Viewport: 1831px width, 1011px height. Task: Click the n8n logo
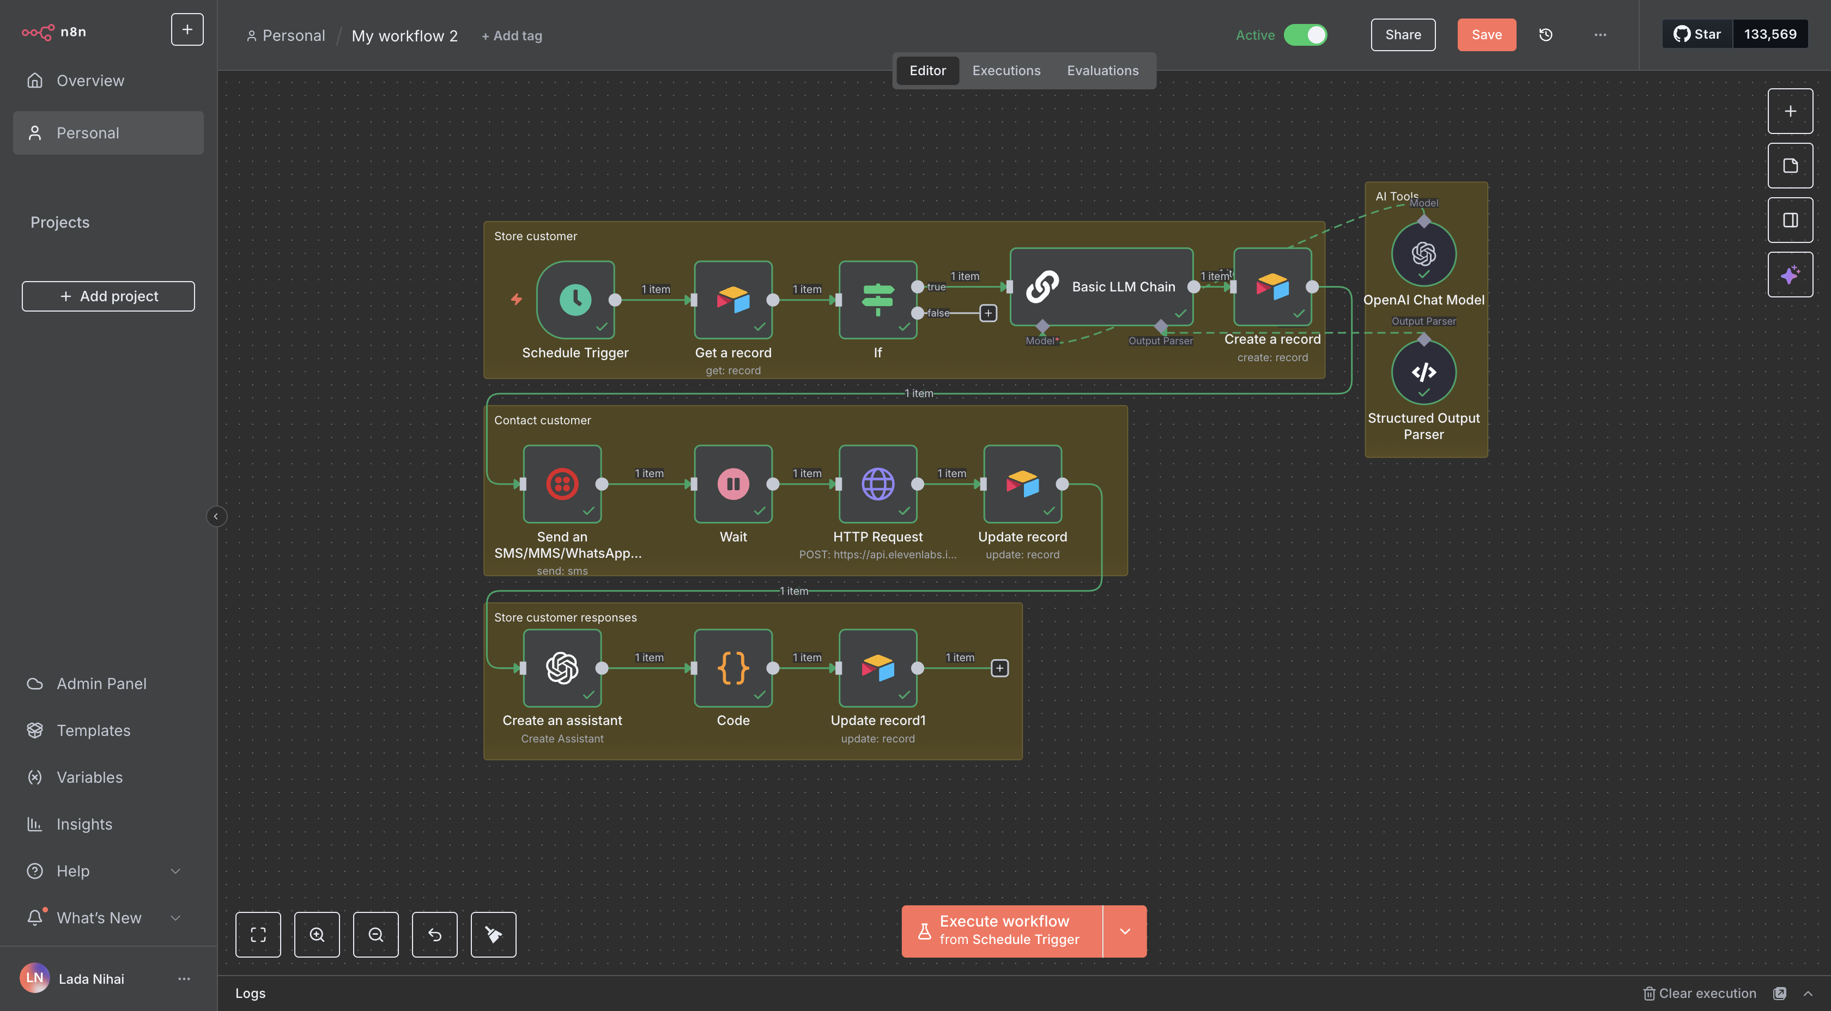54,32
